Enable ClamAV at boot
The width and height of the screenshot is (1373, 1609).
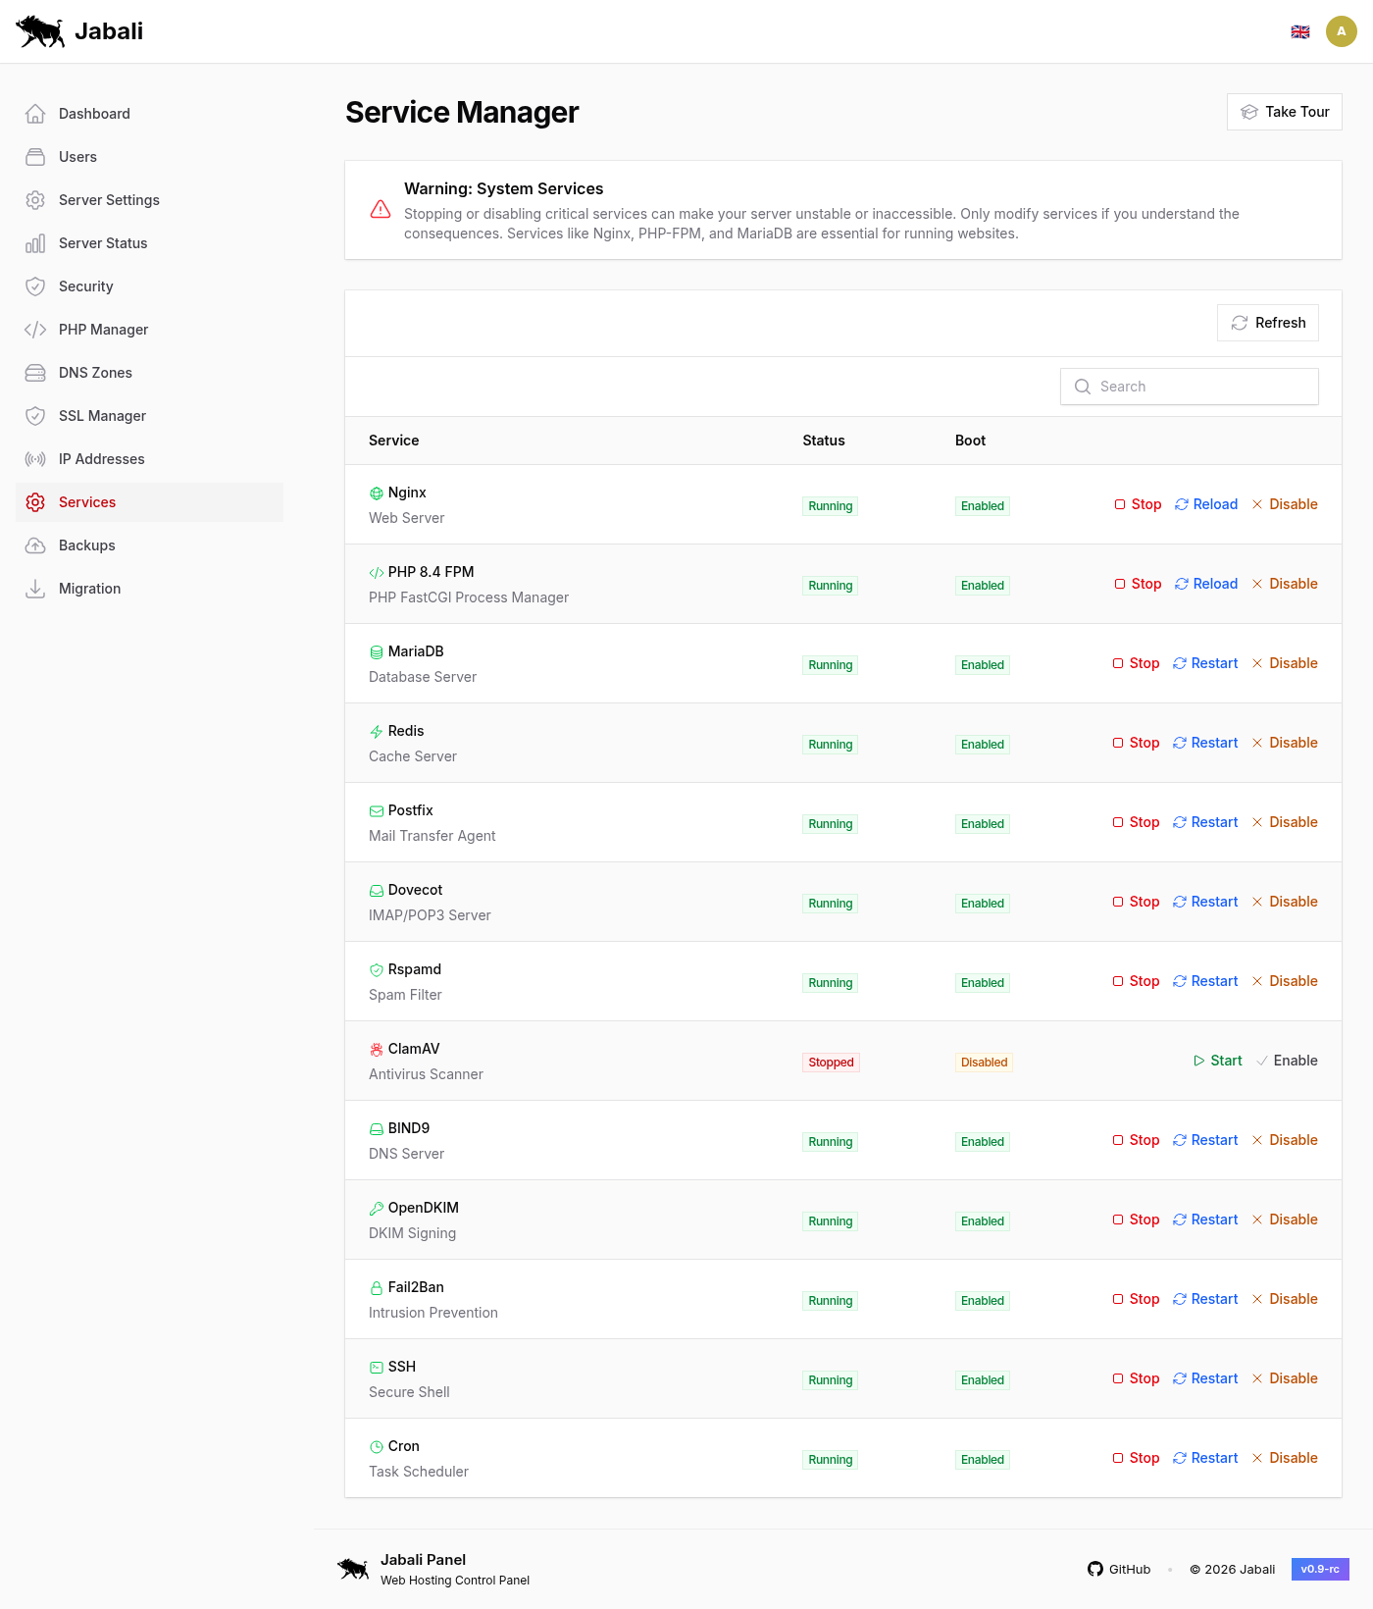(x=1287, y=1061)
